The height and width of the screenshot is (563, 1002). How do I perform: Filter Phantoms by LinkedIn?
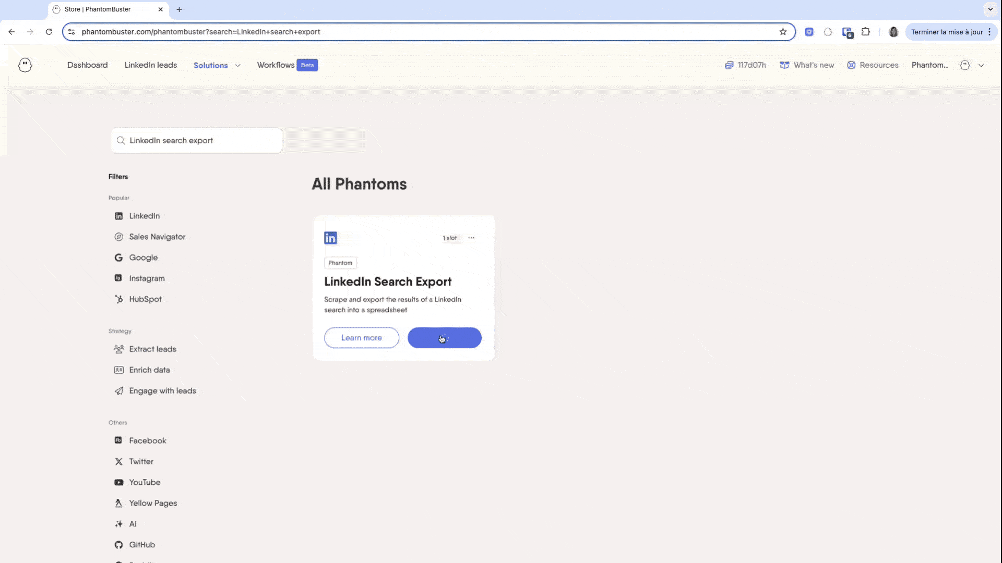[x=137, y=216]
